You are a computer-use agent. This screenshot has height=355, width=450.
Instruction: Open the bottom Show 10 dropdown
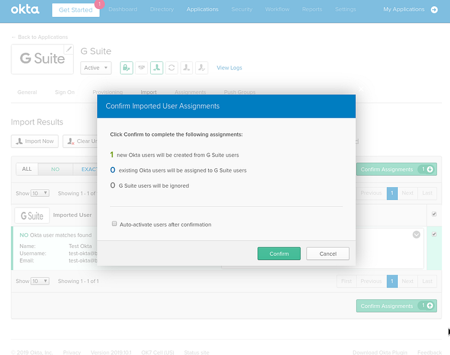40,281
